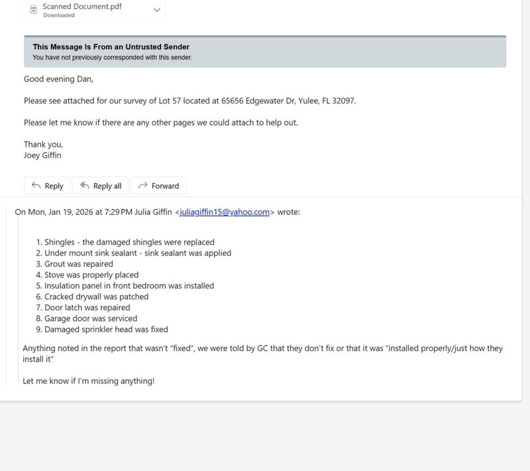Image resolution: width=530 pixels, height=471 pixels.
Task: Open the juliagiffin15@yahoo.com email link
Action: point(225,212)
